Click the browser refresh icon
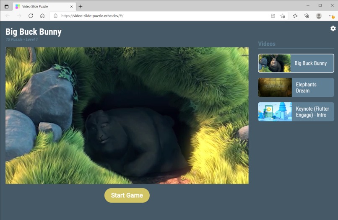 coord(31,16)
